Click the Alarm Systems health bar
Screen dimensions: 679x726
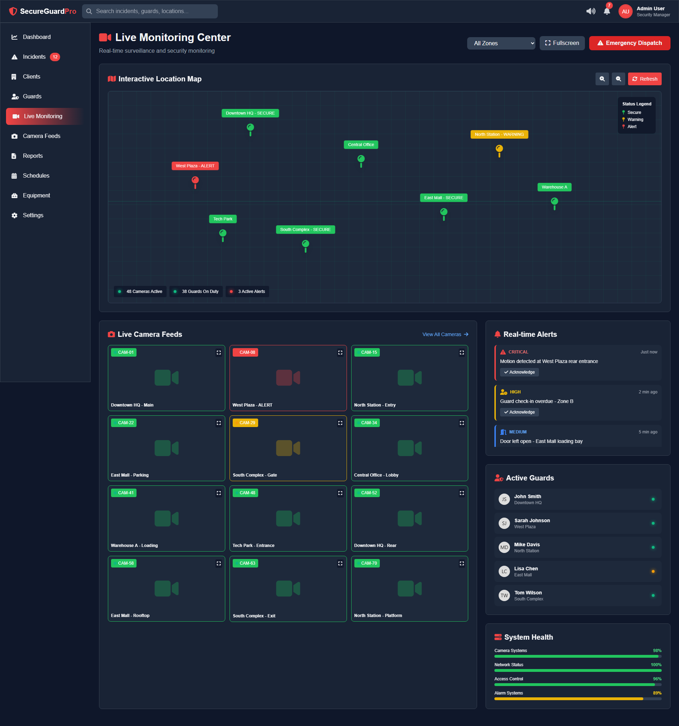(x=578, y=699)
